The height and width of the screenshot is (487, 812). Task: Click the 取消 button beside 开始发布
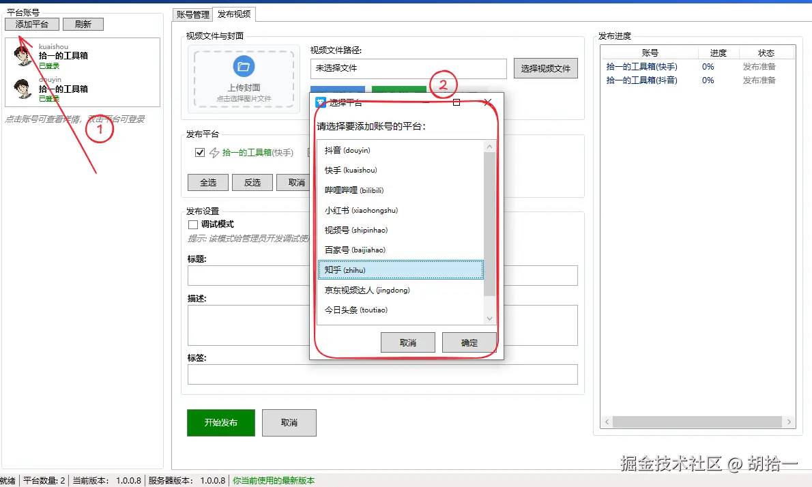[289, 423]
